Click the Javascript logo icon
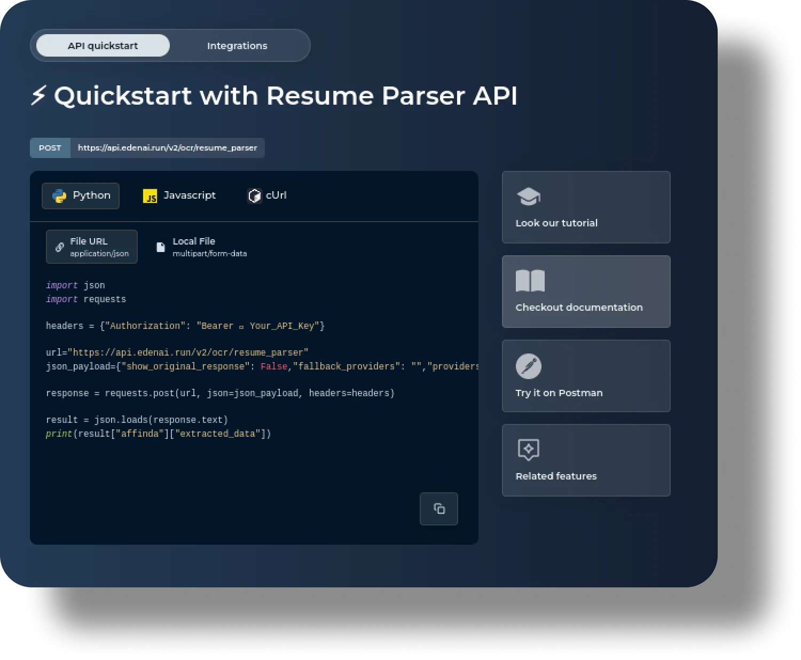 [150, 196]
